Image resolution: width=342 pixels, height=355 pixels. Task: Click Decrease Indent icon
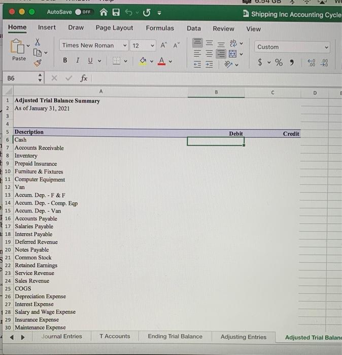pos(197,64)
